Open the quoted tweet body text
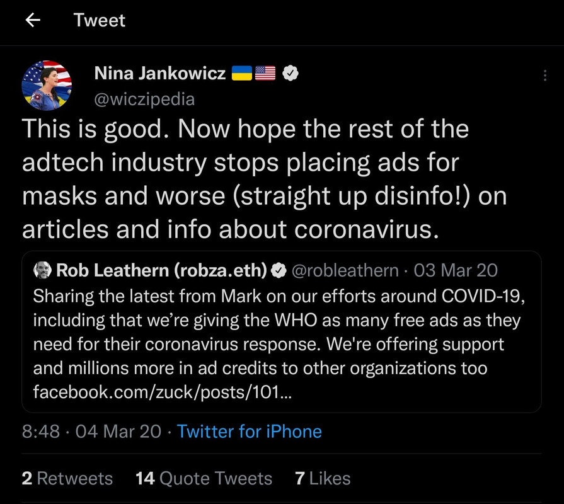Image resolution: width=564 pixels, height=504 pixels. 279,344
